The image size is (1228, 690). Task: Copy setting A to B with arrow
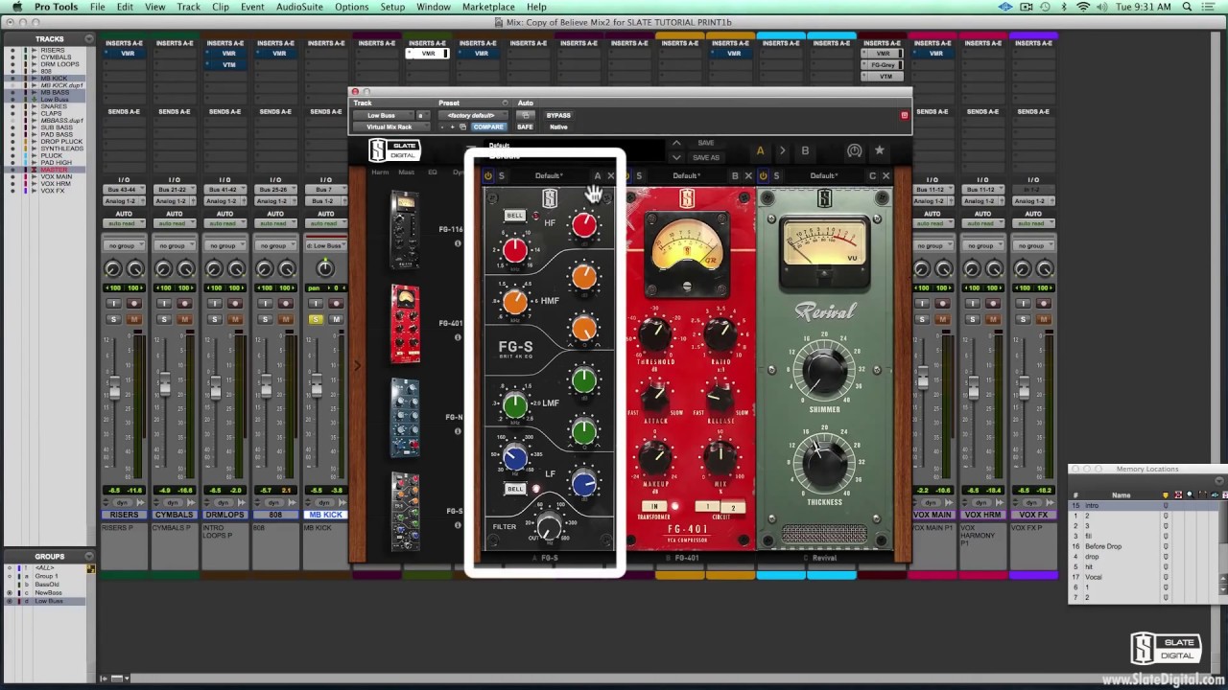click(x=782, y=150)
